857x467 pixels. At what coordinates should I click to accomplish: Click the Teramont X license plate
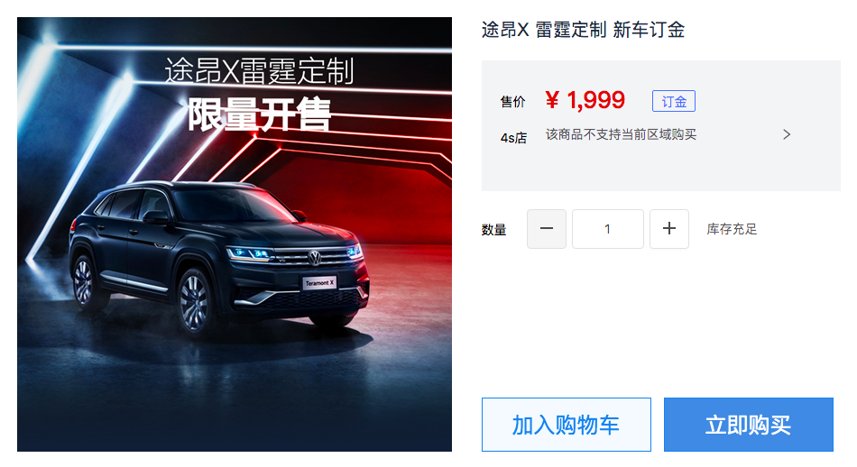coord(319,282)
